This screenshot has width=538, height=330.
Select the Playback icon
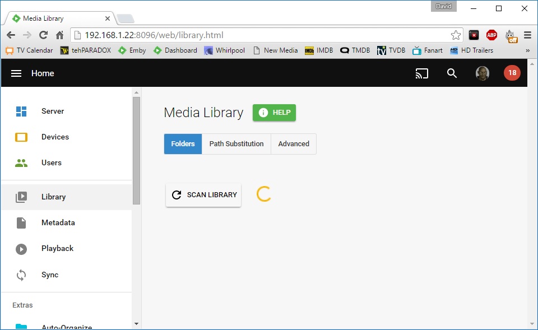(x=21, y=248)
